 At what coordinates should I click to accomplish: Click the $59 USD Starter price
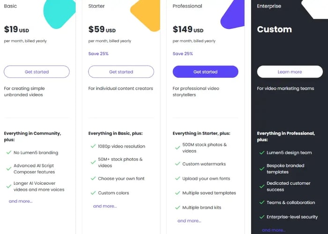pyautogui.click(x=102, y=30)
